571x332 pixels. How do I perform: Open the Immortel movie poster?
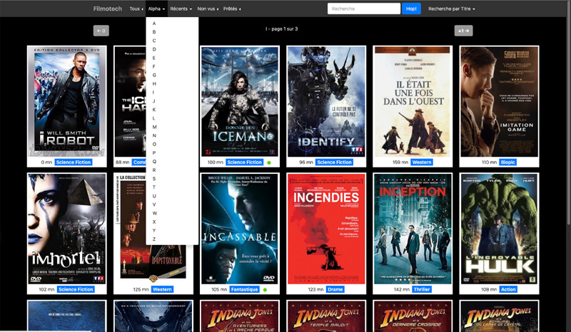coord(67,229)
